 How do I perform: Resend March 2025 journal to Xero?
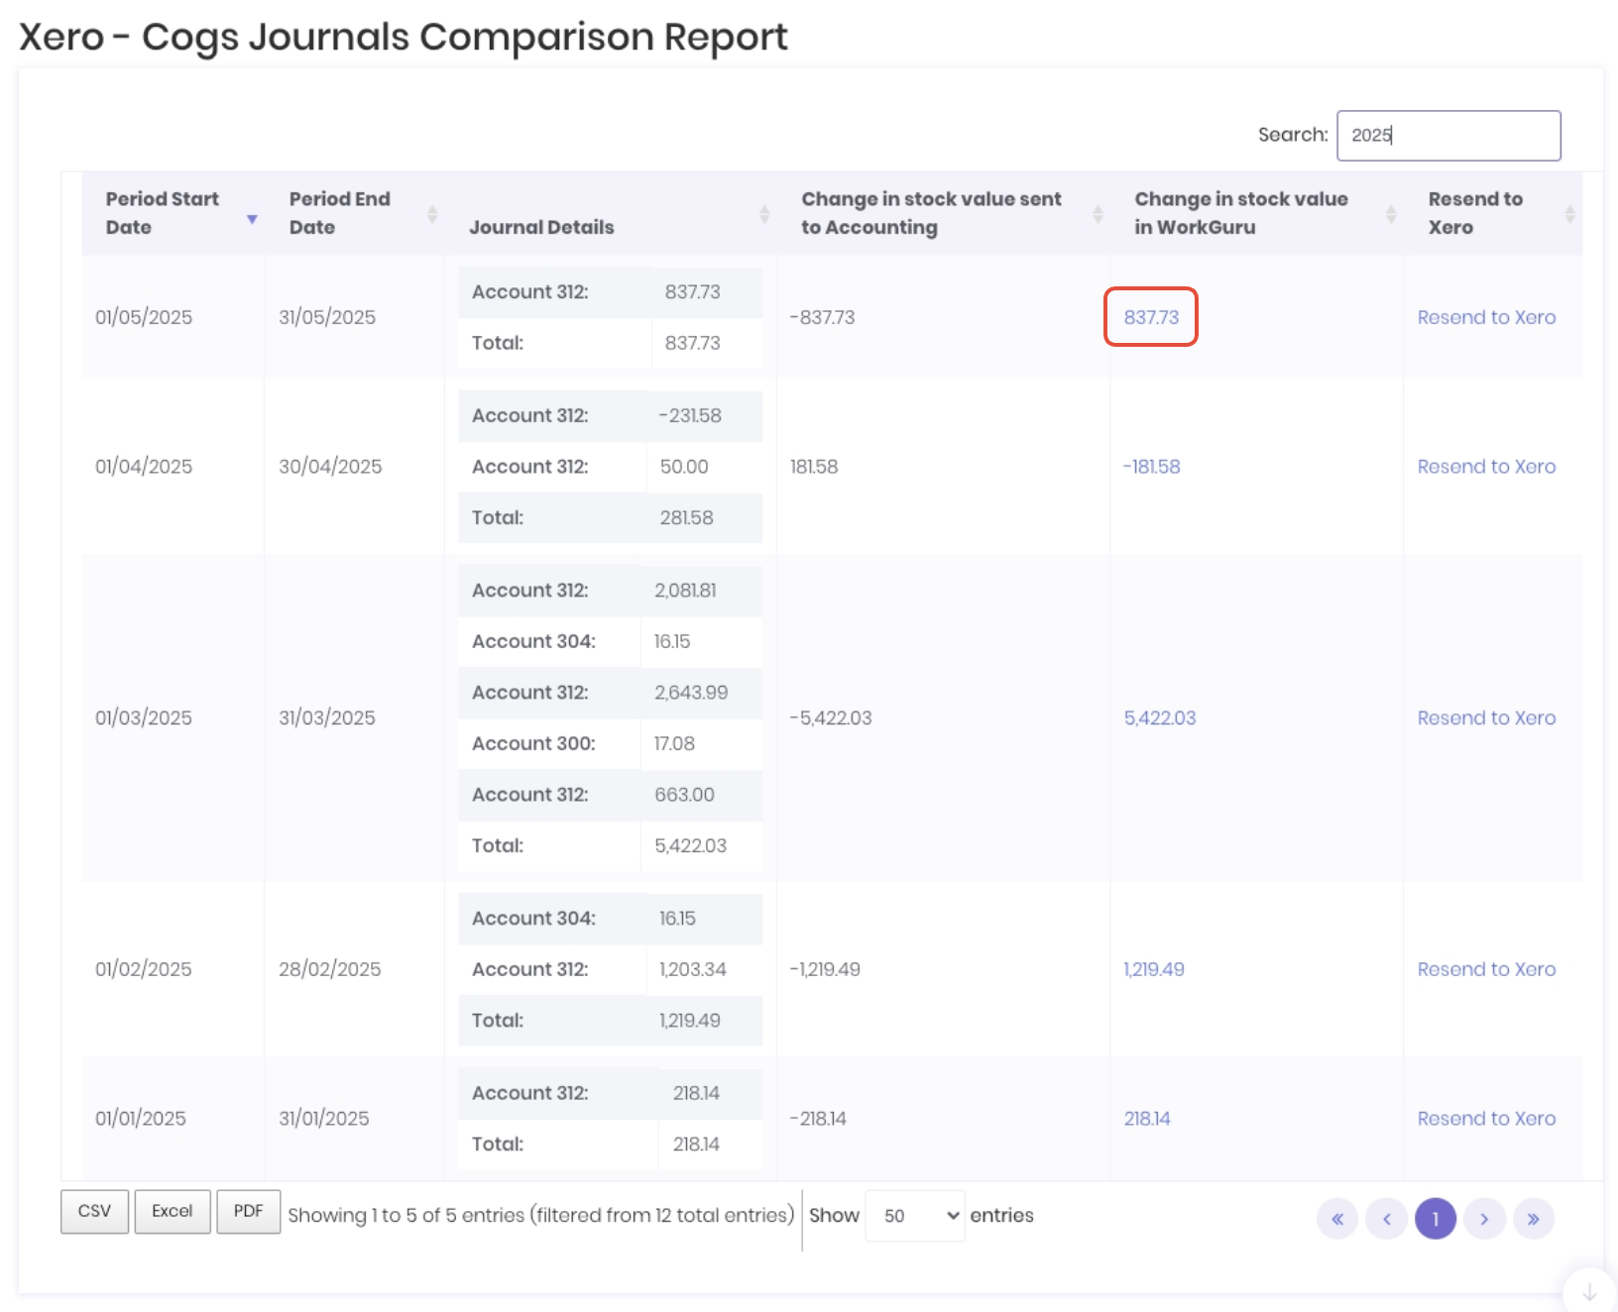(1486, 717)
